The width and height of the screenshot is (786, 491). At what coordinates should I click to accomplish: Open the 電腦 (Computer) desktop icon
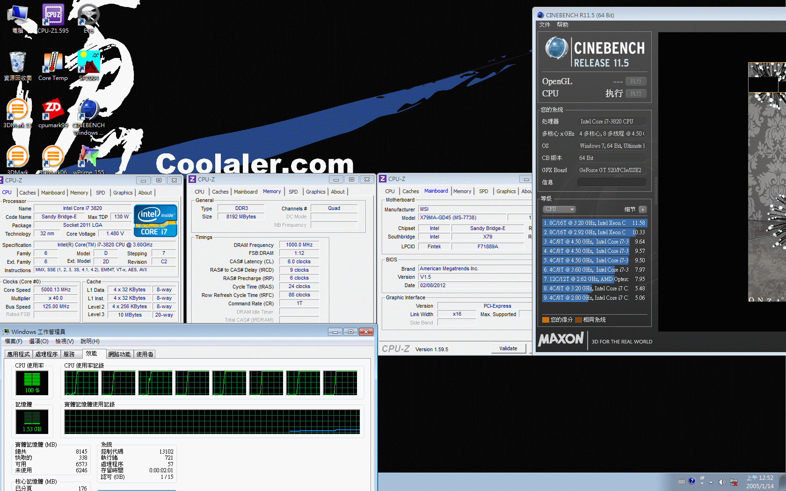[x=18, y=19]
